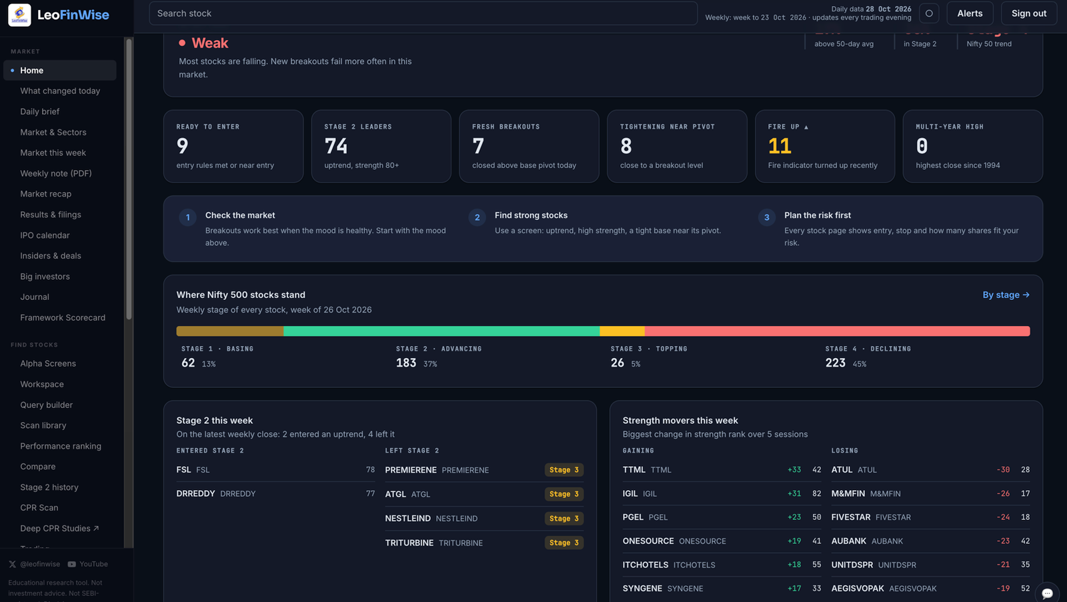Open DRREDDY stock row
The image size is (1067, 602).
click(275, 494)
